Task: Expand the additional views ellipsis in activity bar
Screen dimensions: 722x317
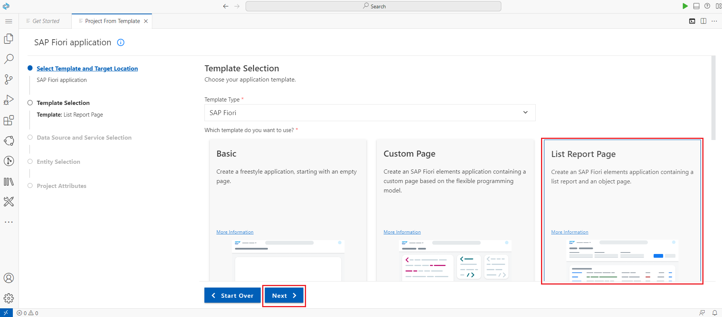Action: pos(9,222)
